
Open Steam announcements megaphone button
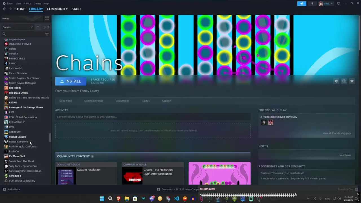(302, 3)
